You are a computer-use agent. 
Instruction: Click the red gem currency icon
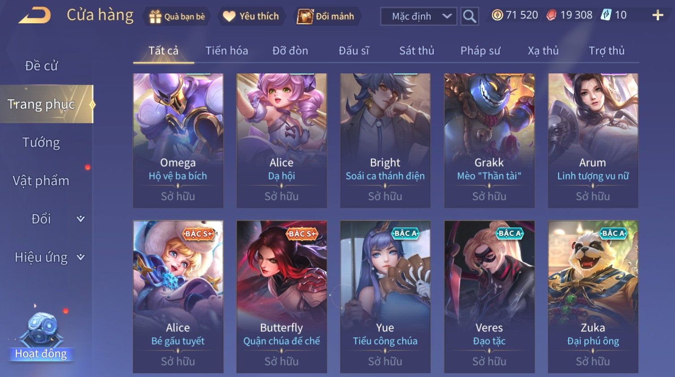click(551, 15)
